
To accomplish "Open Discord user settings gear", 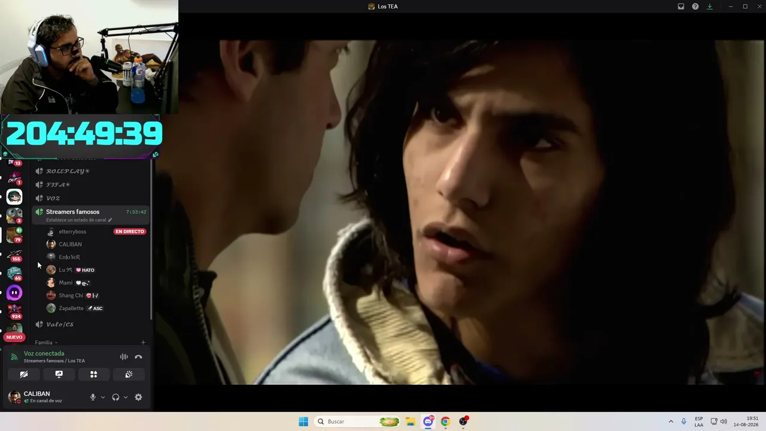I will (x=138, y=397).
